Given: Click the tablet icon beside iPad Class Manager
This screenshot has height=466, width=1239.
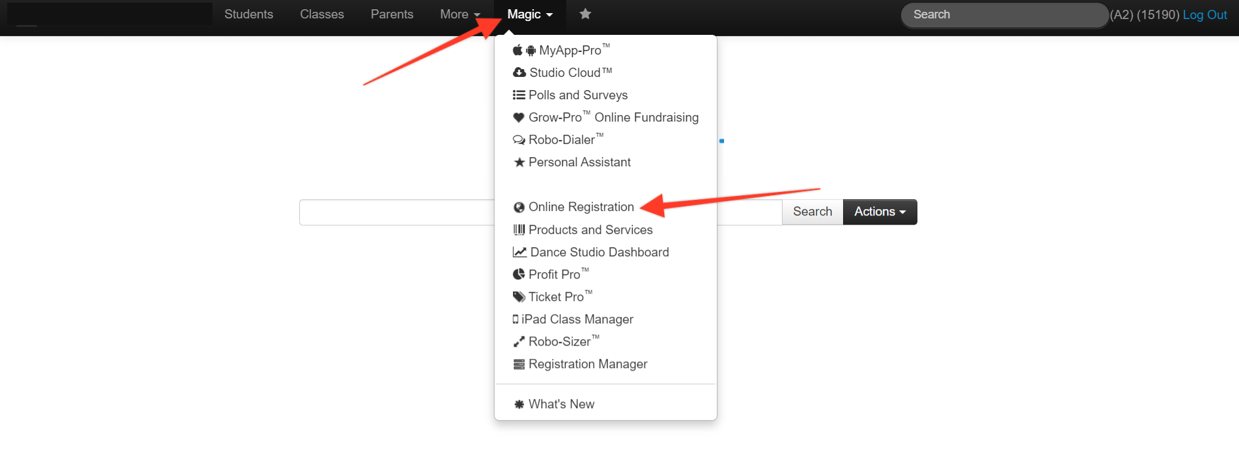Looking at the screenshot, I should (x=516, y=319).
